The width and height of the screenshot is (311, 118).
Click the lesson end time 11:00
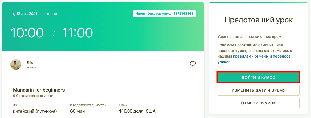77,33
